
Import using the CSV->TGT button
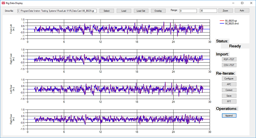229,65
